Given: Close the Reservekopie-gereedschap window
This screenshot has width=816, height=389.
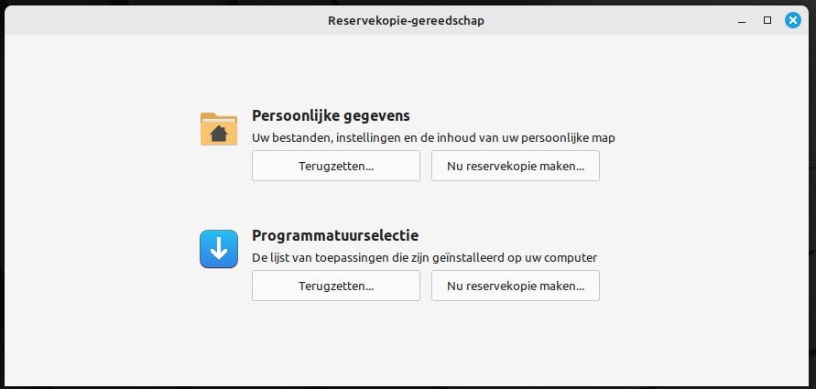Looking at the screenshot, I should [793, 20].
